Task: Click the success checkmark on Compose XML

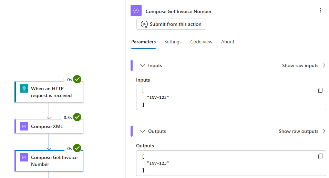Action: point(77,117)
